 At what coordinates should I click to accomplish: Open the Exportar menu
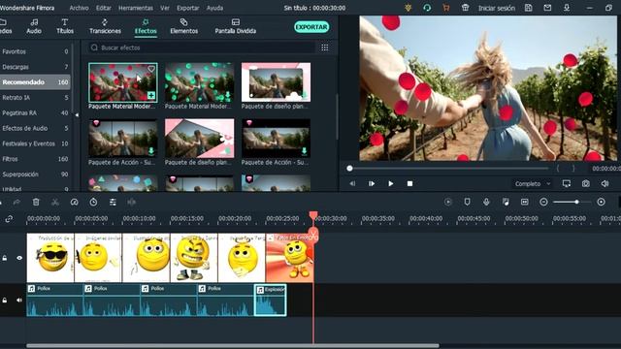point(187,8)
